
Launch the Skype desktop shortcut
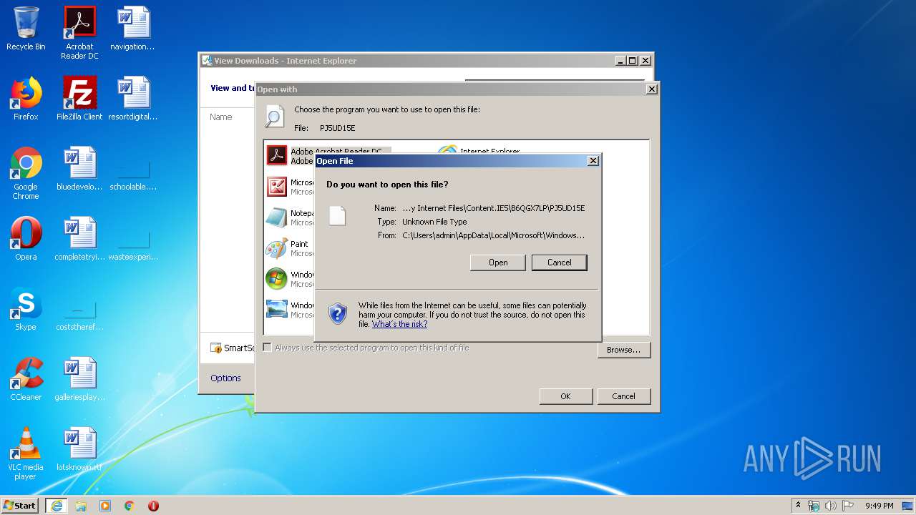click(26, 309)
